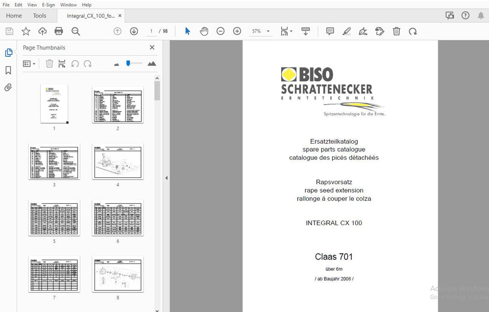Click the Print file icon
This screenshot has height=312, width=489.
coord(59,31)
